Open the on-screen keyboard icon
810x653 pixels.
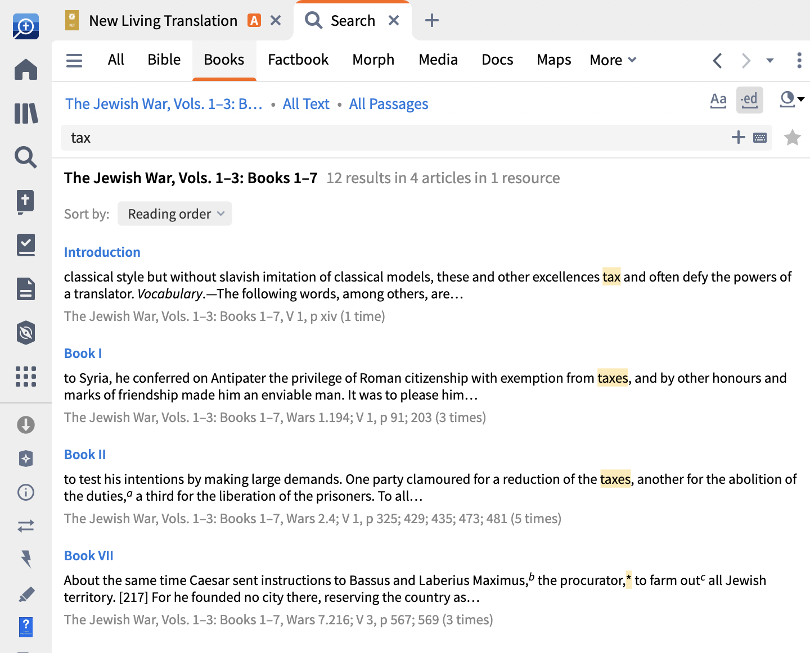[760, 138]
